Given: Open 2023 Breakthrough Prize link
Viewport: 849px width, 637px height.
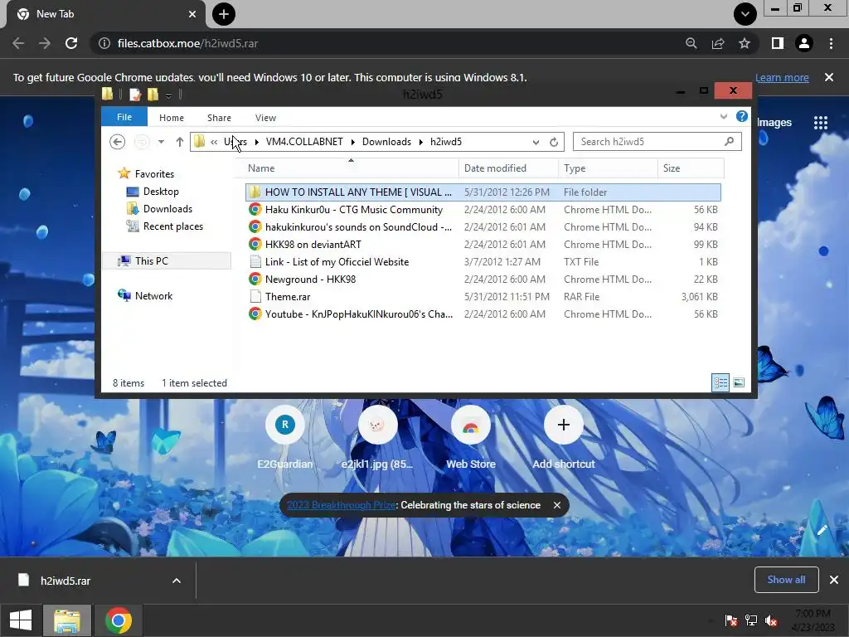Looking at the screenshot, I should point(341,505).
